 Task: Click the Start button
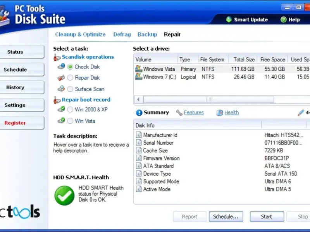267,217
